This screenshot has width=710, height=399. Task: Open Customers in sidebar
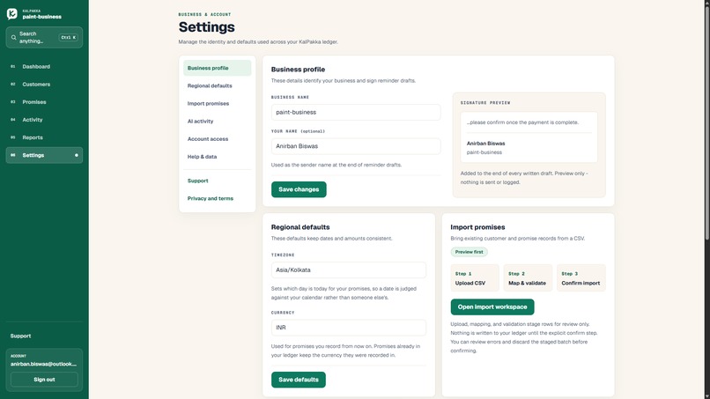(44, 85)
